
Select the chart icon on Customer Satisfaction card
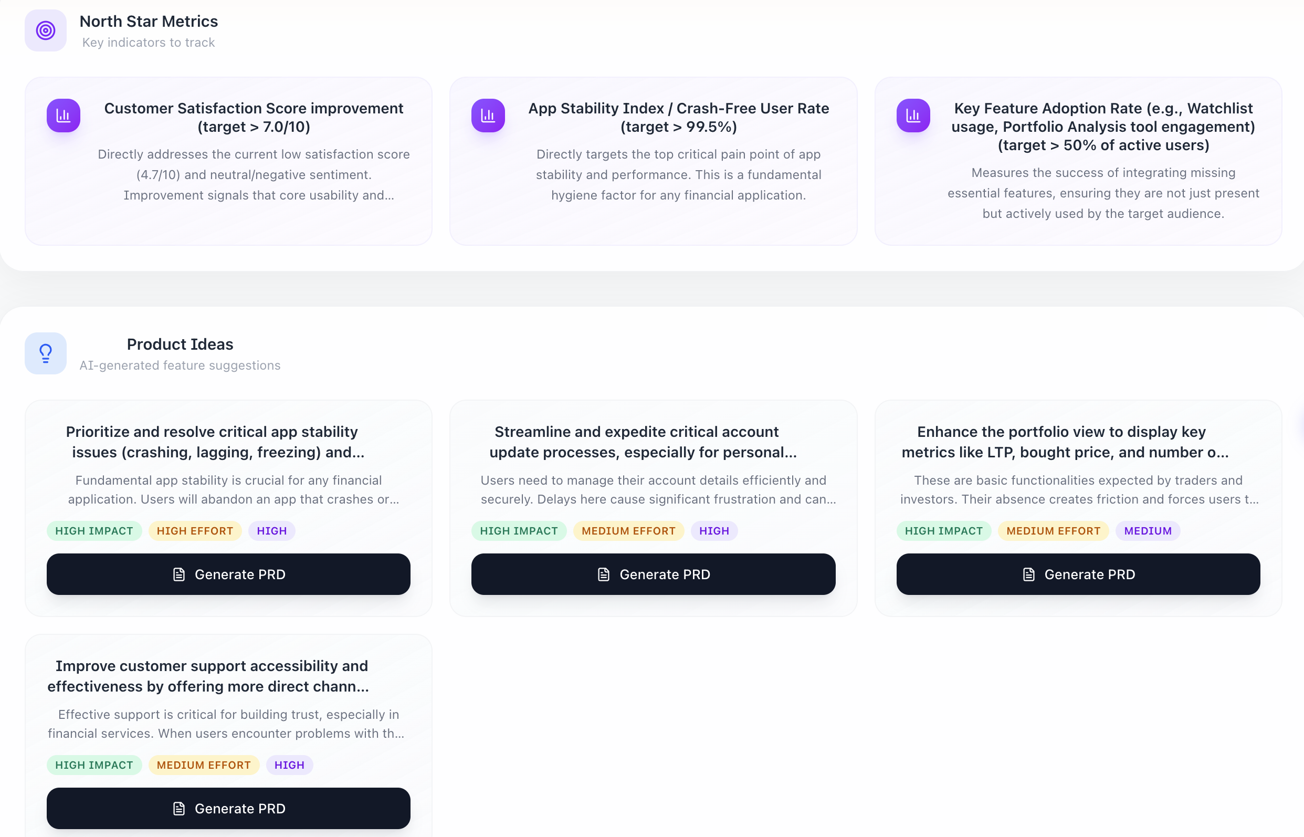64,115
